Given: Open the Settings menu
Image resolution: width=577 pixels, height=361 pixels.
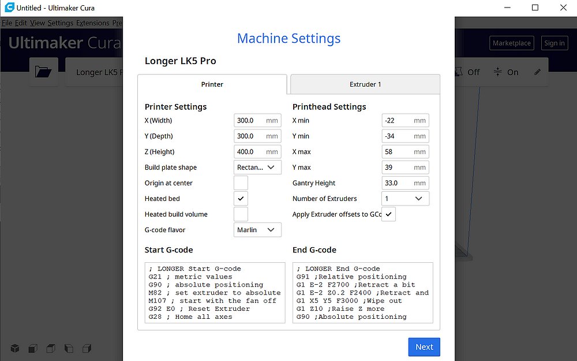Looking at the screenshot, I should [x=61, y=23].
